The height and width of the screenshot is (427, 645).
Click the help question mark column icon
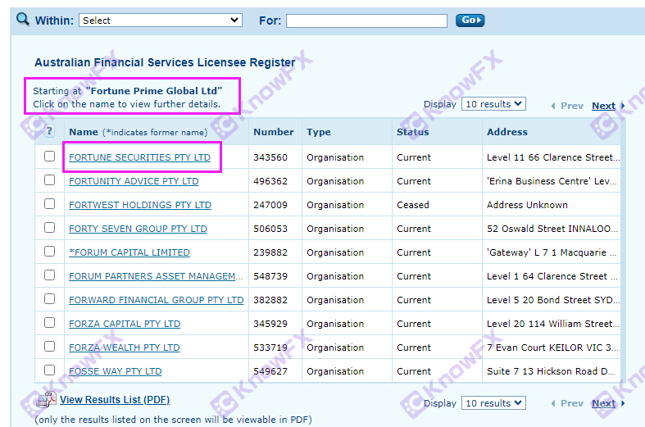tap(49, 131)
